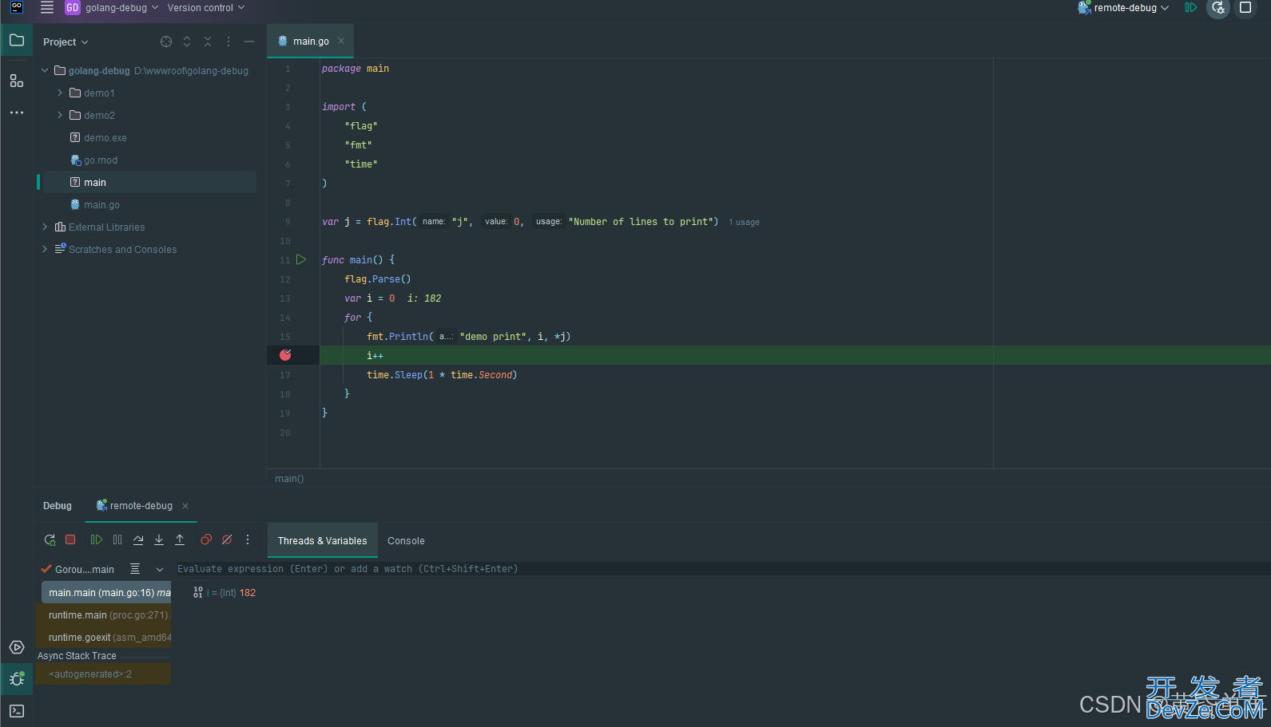
Task: Click the Step Into icon
Action: click(159, 540)
